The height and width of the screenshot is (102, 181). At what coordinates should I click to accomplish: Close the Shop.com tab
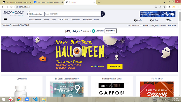click(94, 2)
